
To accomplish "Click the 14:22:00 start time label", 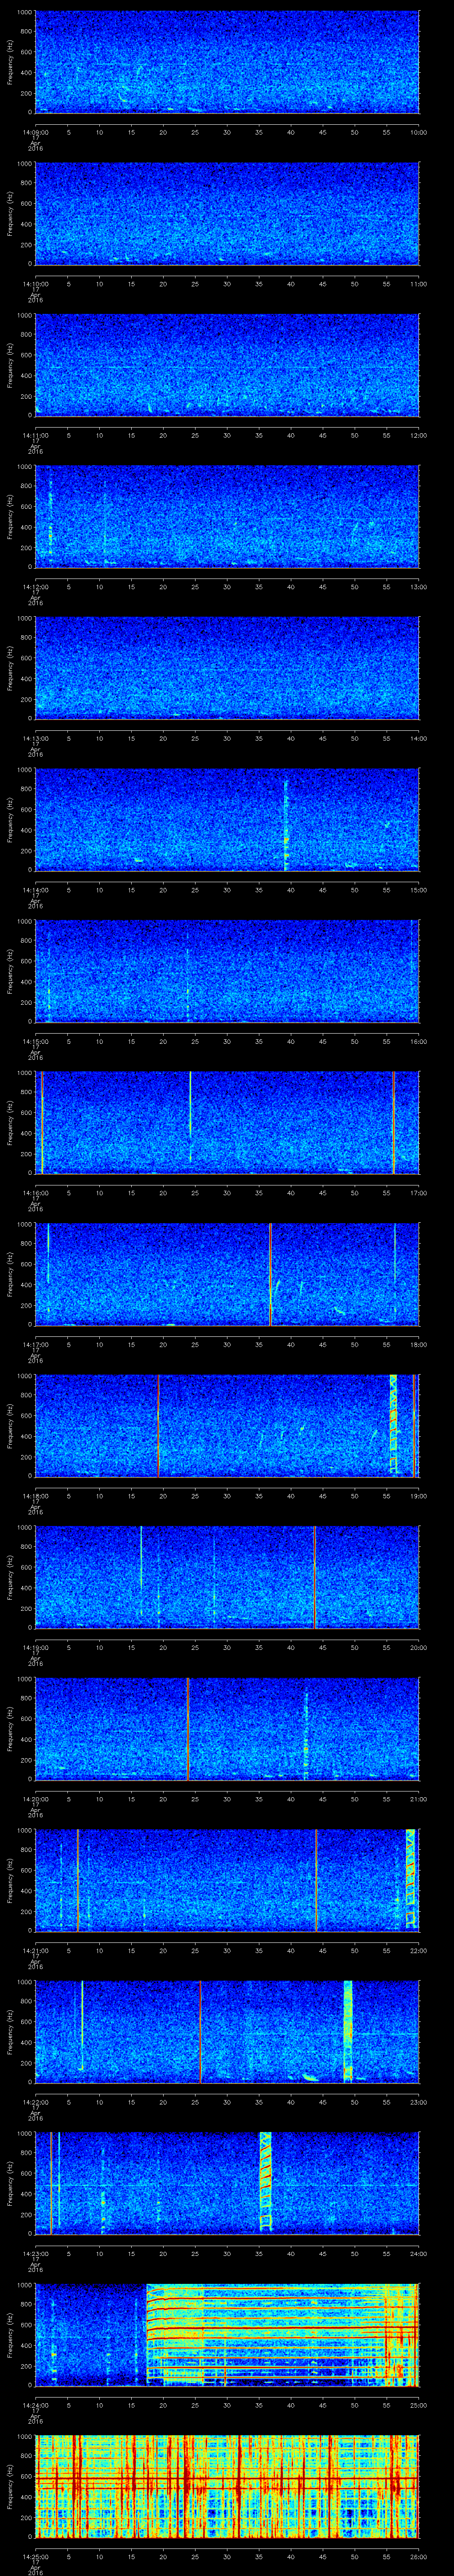I will click(x=35, y=2101).
